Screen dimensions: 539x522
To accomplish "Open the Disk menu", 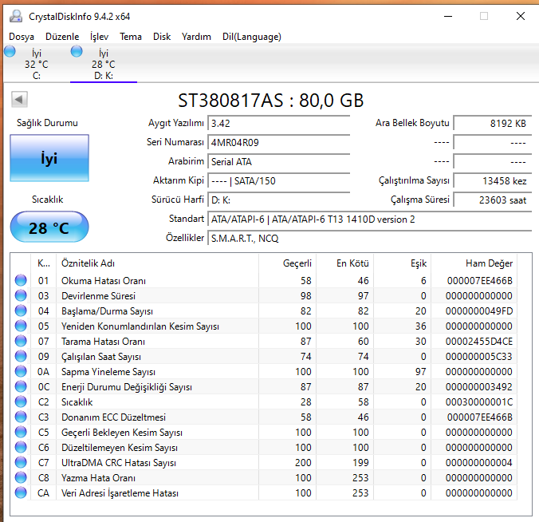I will pos(162,37).
